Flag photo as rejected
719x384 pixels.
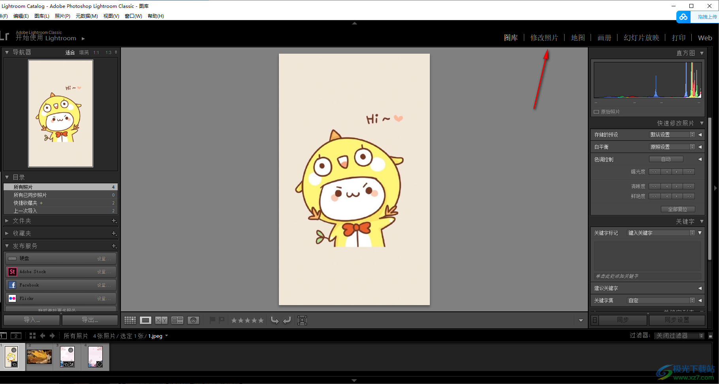(222, 320)
